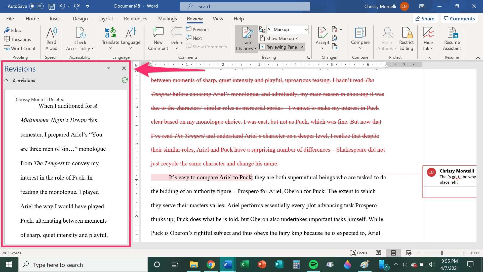The image size is (483, 272).
Task: Click the Spotify icon in taskbar
Action: pos(313,265)
